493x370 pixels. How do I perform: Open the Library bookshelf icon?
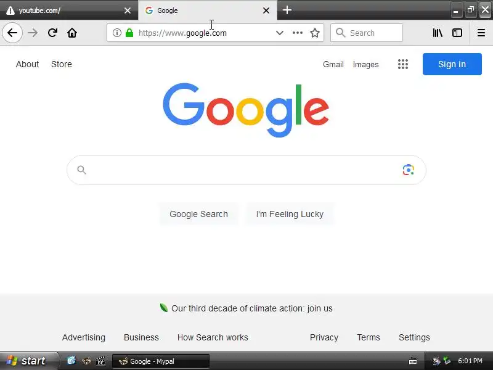point(438,33)
